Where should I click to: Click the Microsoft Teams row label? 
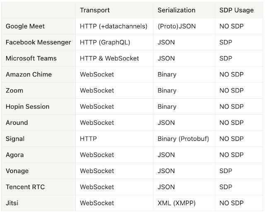click(x=31, y=59)
